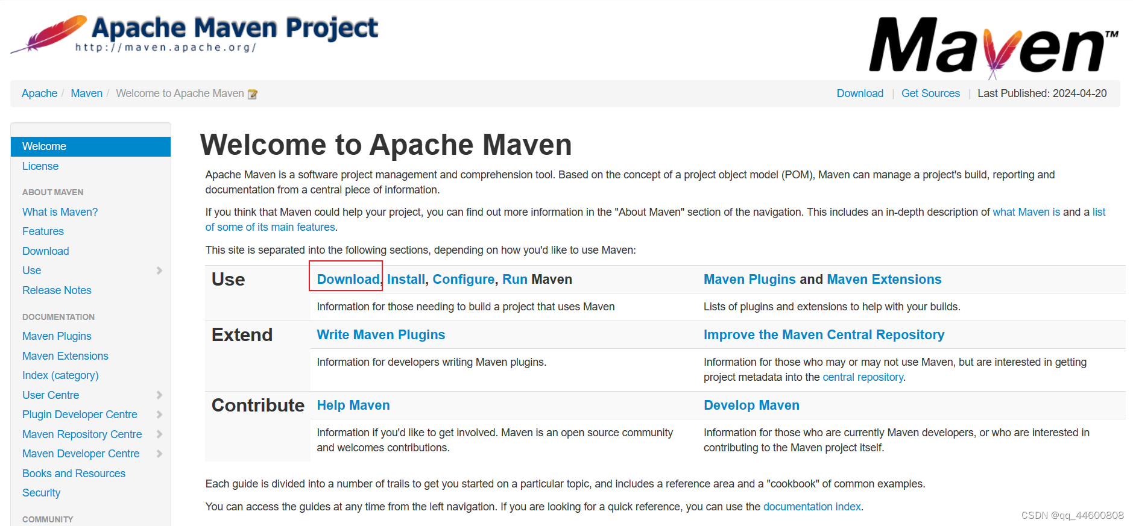Open Index (category) sidebar item
The image size is (1133, 526).
point(60,375)
